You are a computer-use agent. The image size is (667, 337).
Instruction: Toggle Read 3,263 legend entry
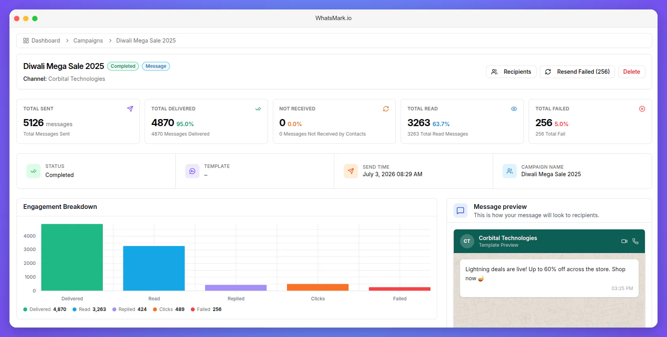89,309
